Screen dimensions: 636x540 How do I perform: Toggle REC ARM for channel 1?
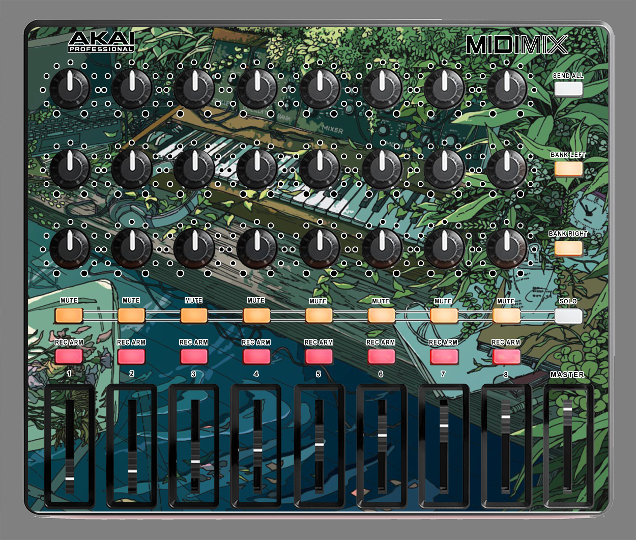tap(69, 356)
